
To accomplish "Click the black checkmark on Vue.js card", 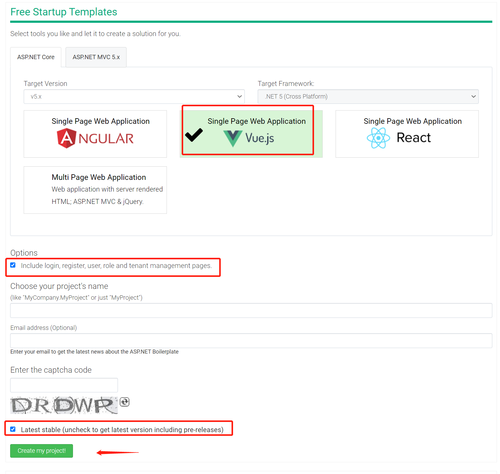I will click(194, 135).
